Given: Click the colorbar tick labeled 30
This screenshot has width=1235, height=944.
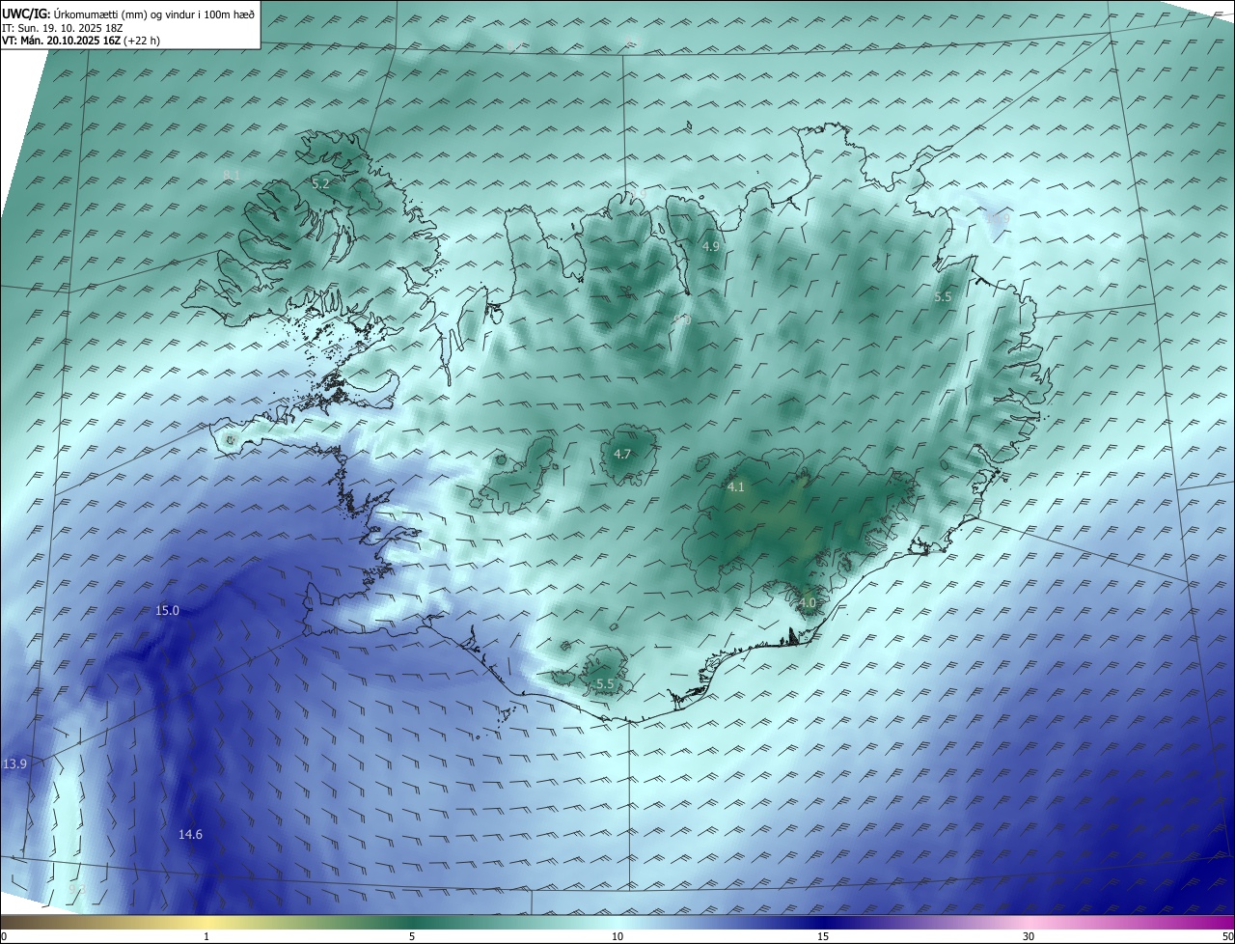Looking at the screenshot, I should coord(1029,936).
